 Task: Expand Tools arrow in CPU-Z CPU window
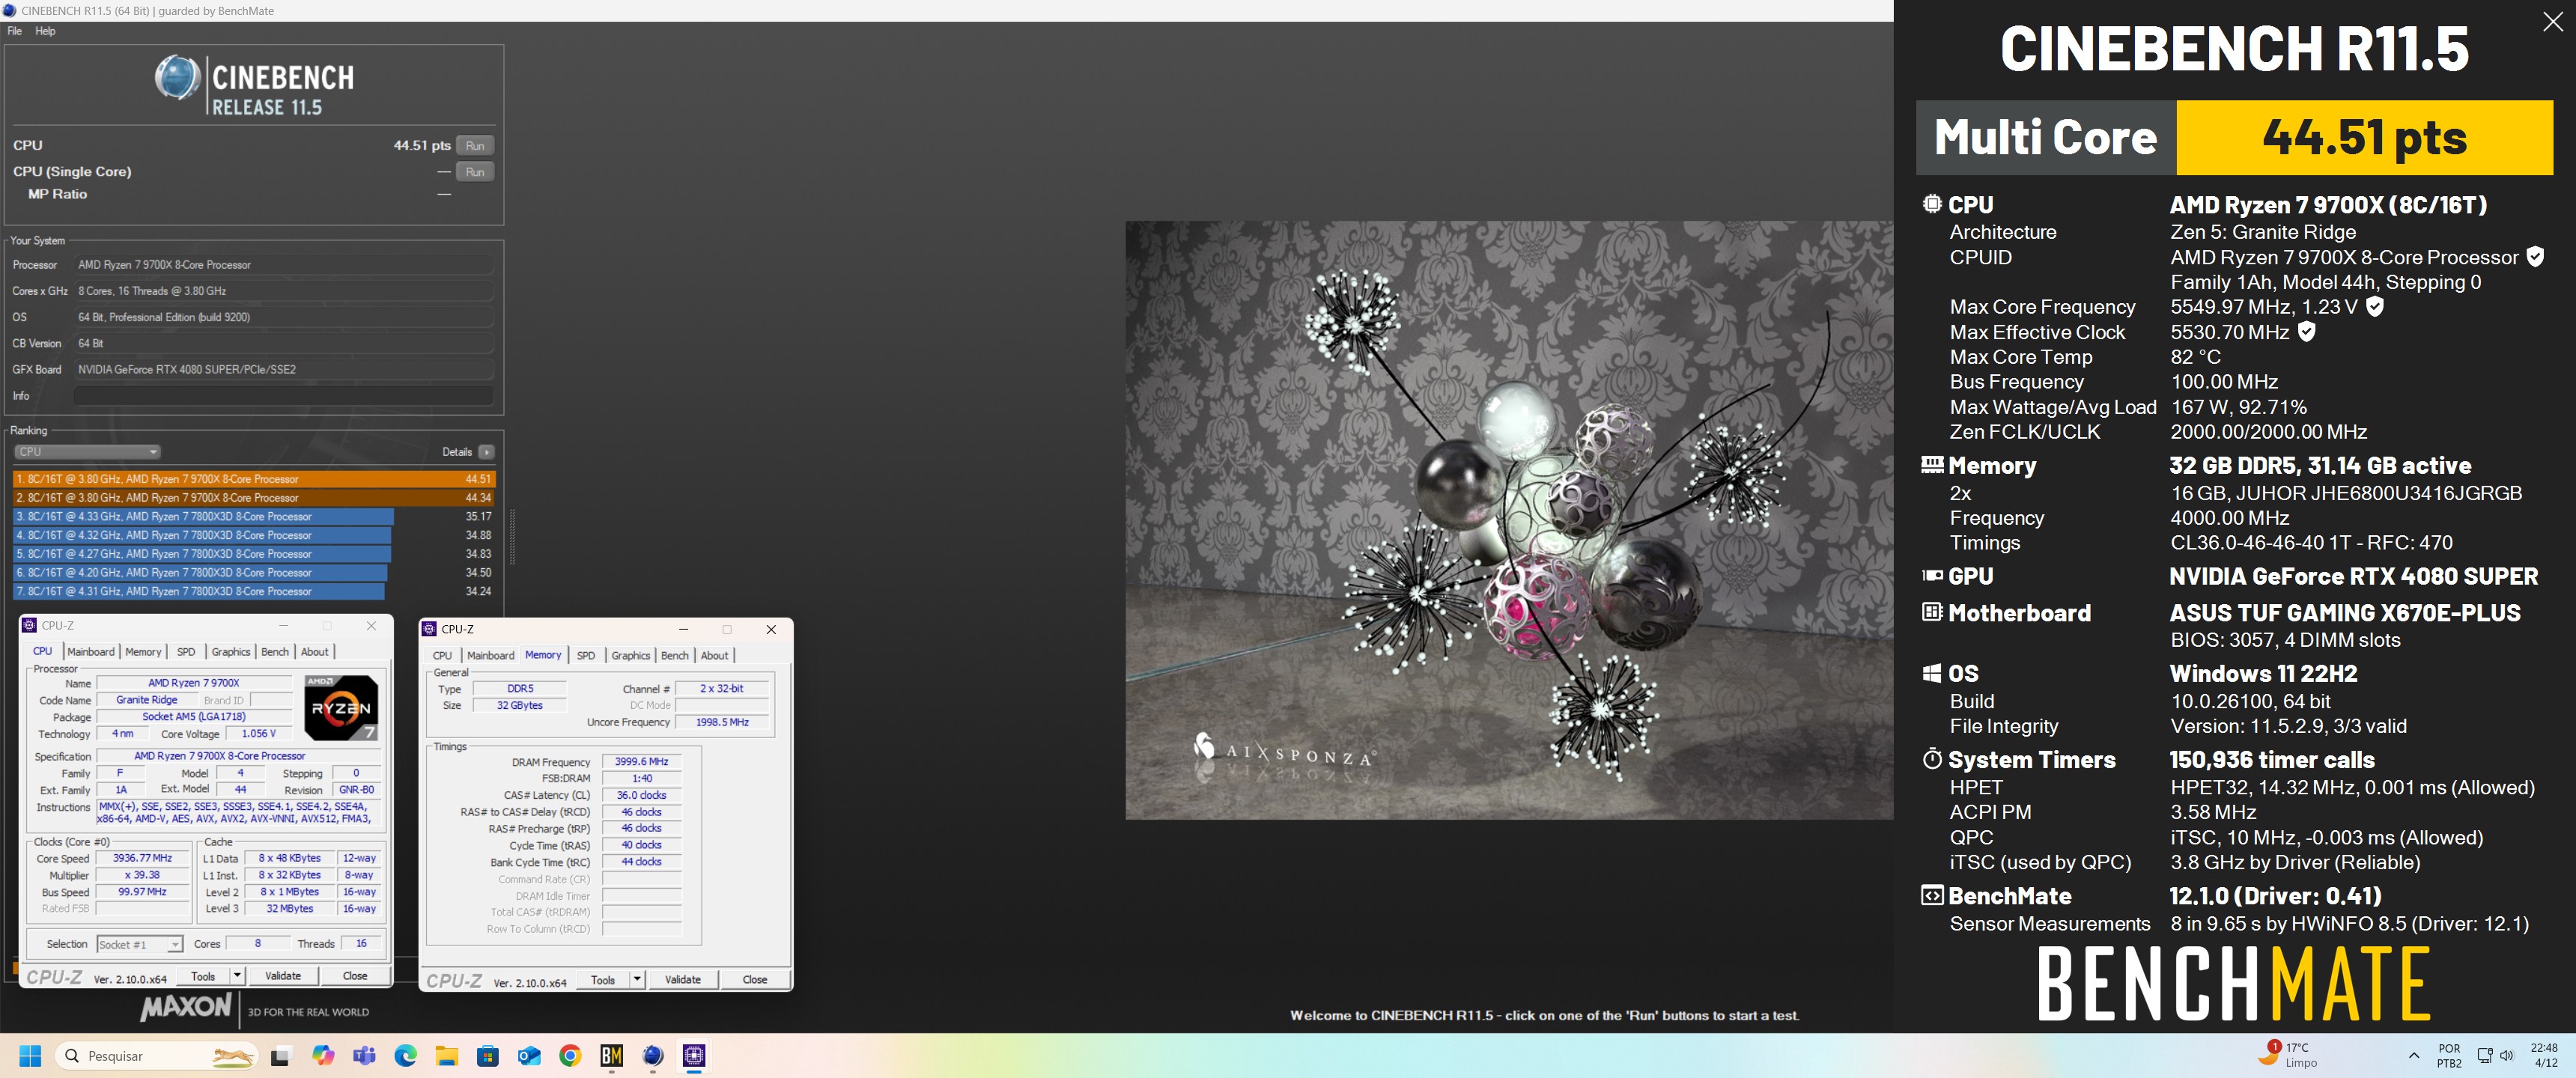click(237, 976)
